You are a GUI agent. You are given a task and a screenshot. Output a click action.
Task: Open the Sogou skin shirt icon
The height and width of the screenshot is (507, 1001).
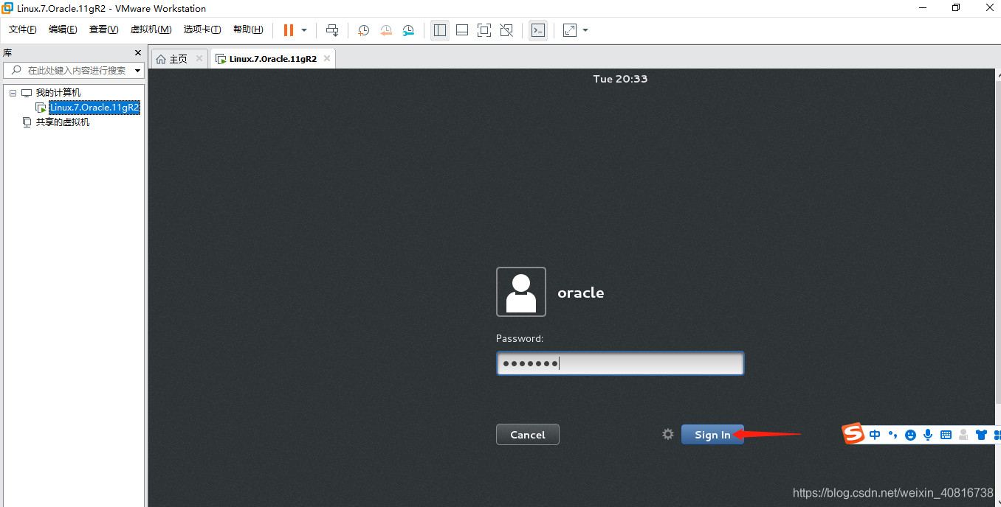click(981, 435)
